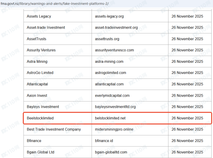Select the Bgain Global Ltd entry
Screen dimensions: 213x158
point(41,152)
